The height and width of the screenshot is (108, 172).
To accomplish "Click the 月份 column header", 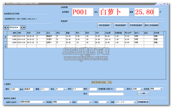I will pos(41,33).
